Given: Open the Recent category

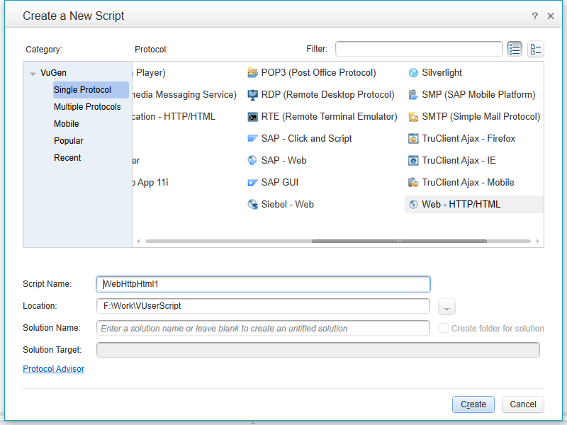Looking at the screenshot, I should coord(67,158).
